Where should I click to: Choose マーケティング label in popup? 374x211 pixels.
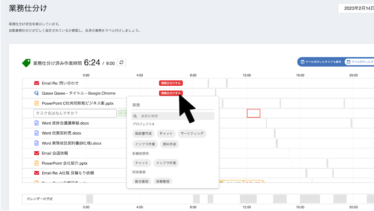[192, 134]
